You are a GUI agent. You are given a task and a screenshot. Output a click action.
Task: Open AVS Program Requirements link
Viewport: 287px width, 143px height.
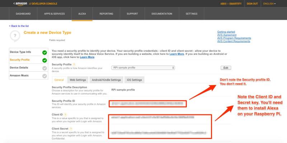pyautogui.click(x=234, y=38)
